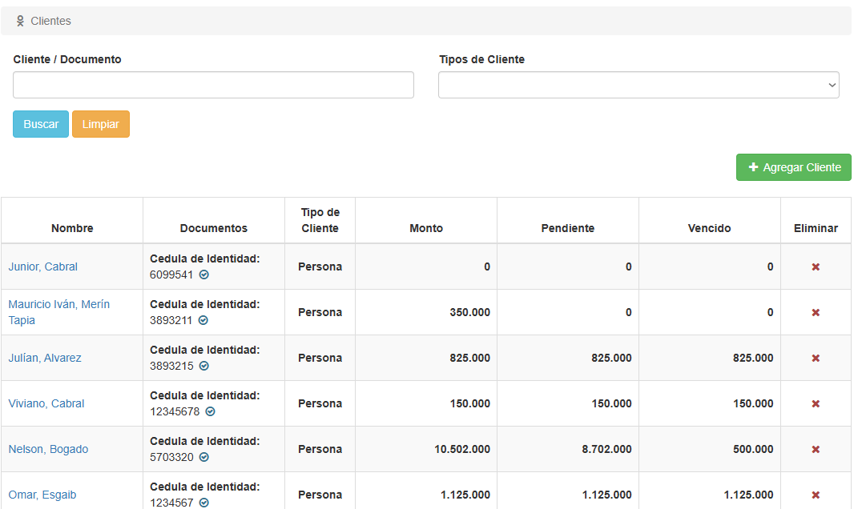Viewport: 858px width, 509px height.
Task: Click the red X next to Viviano, Cabral
Action: [815, 403]
